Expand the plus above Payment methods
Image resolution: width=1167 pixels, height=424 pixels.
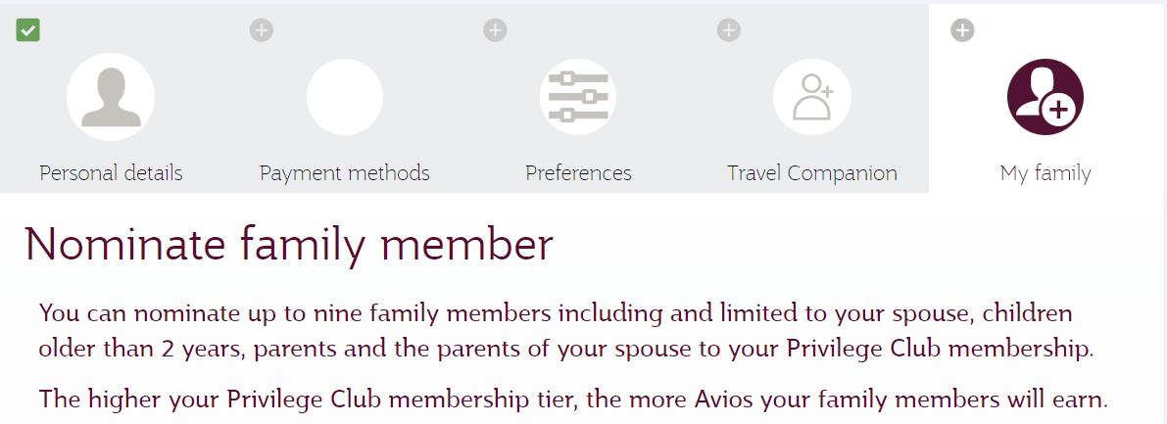tap(261, 30)
